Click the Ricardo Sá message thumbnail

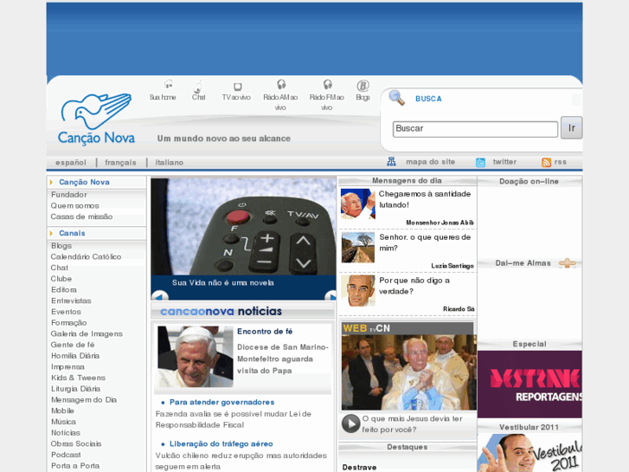(358, 291)
